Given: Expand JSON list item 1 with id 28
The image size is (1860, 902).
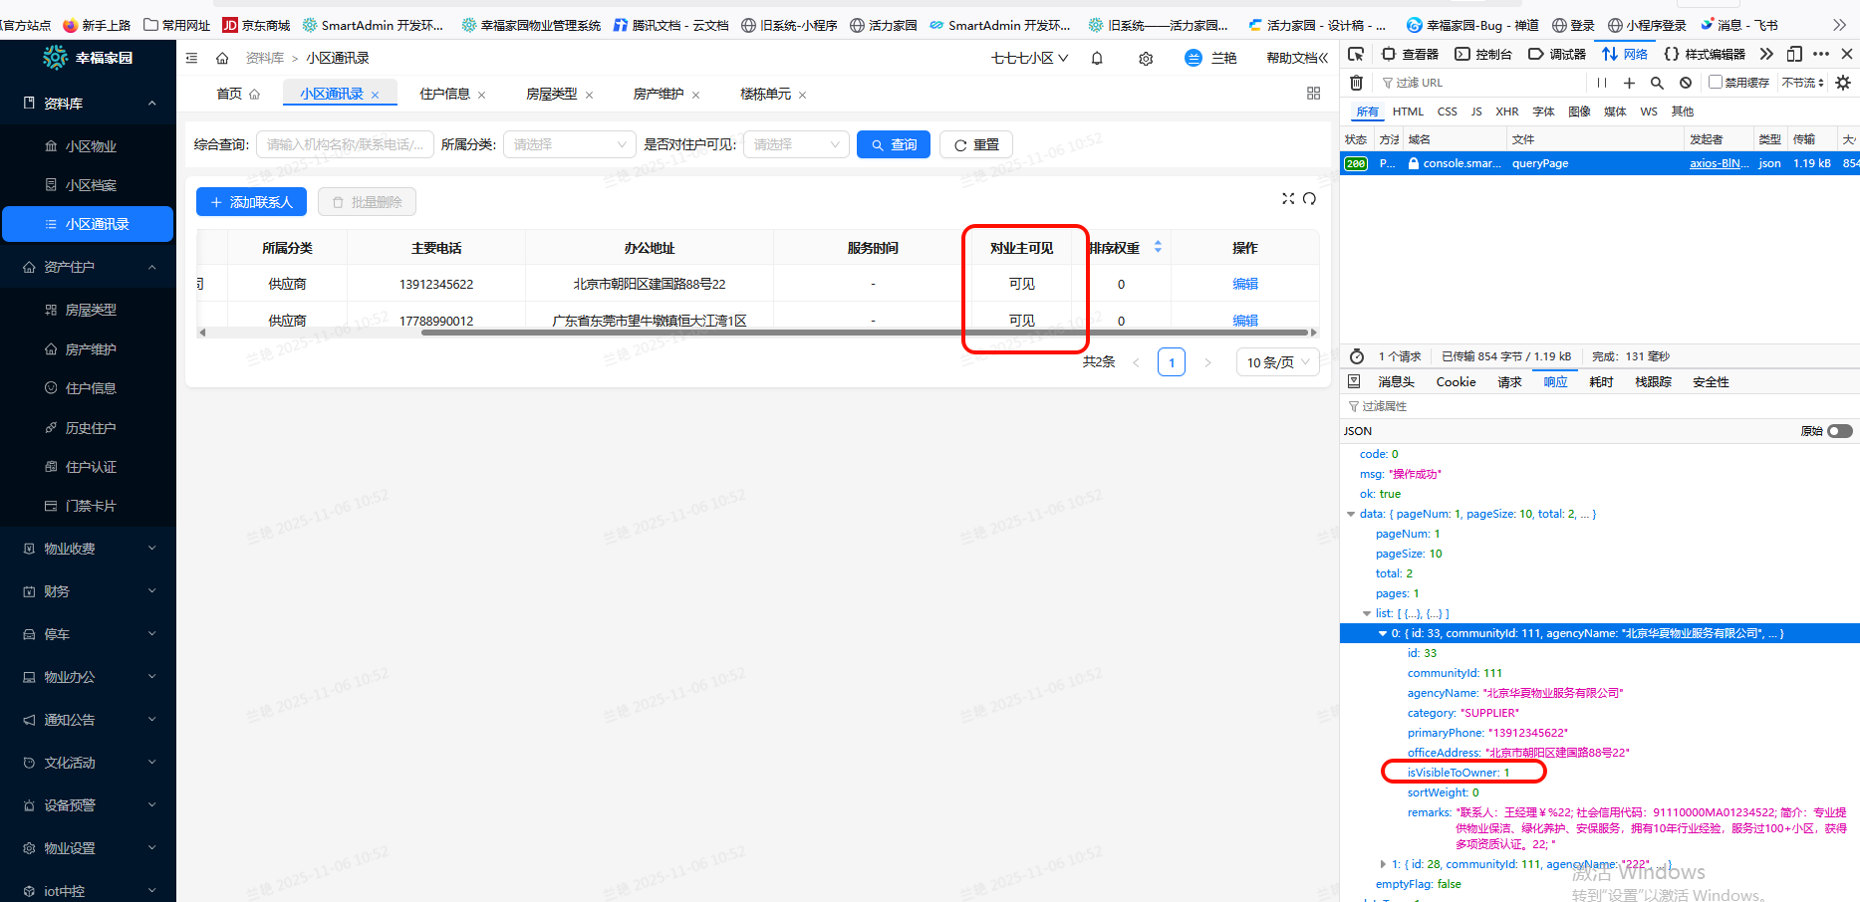Looking at the screenshot, I should (x=1384, y=864).
